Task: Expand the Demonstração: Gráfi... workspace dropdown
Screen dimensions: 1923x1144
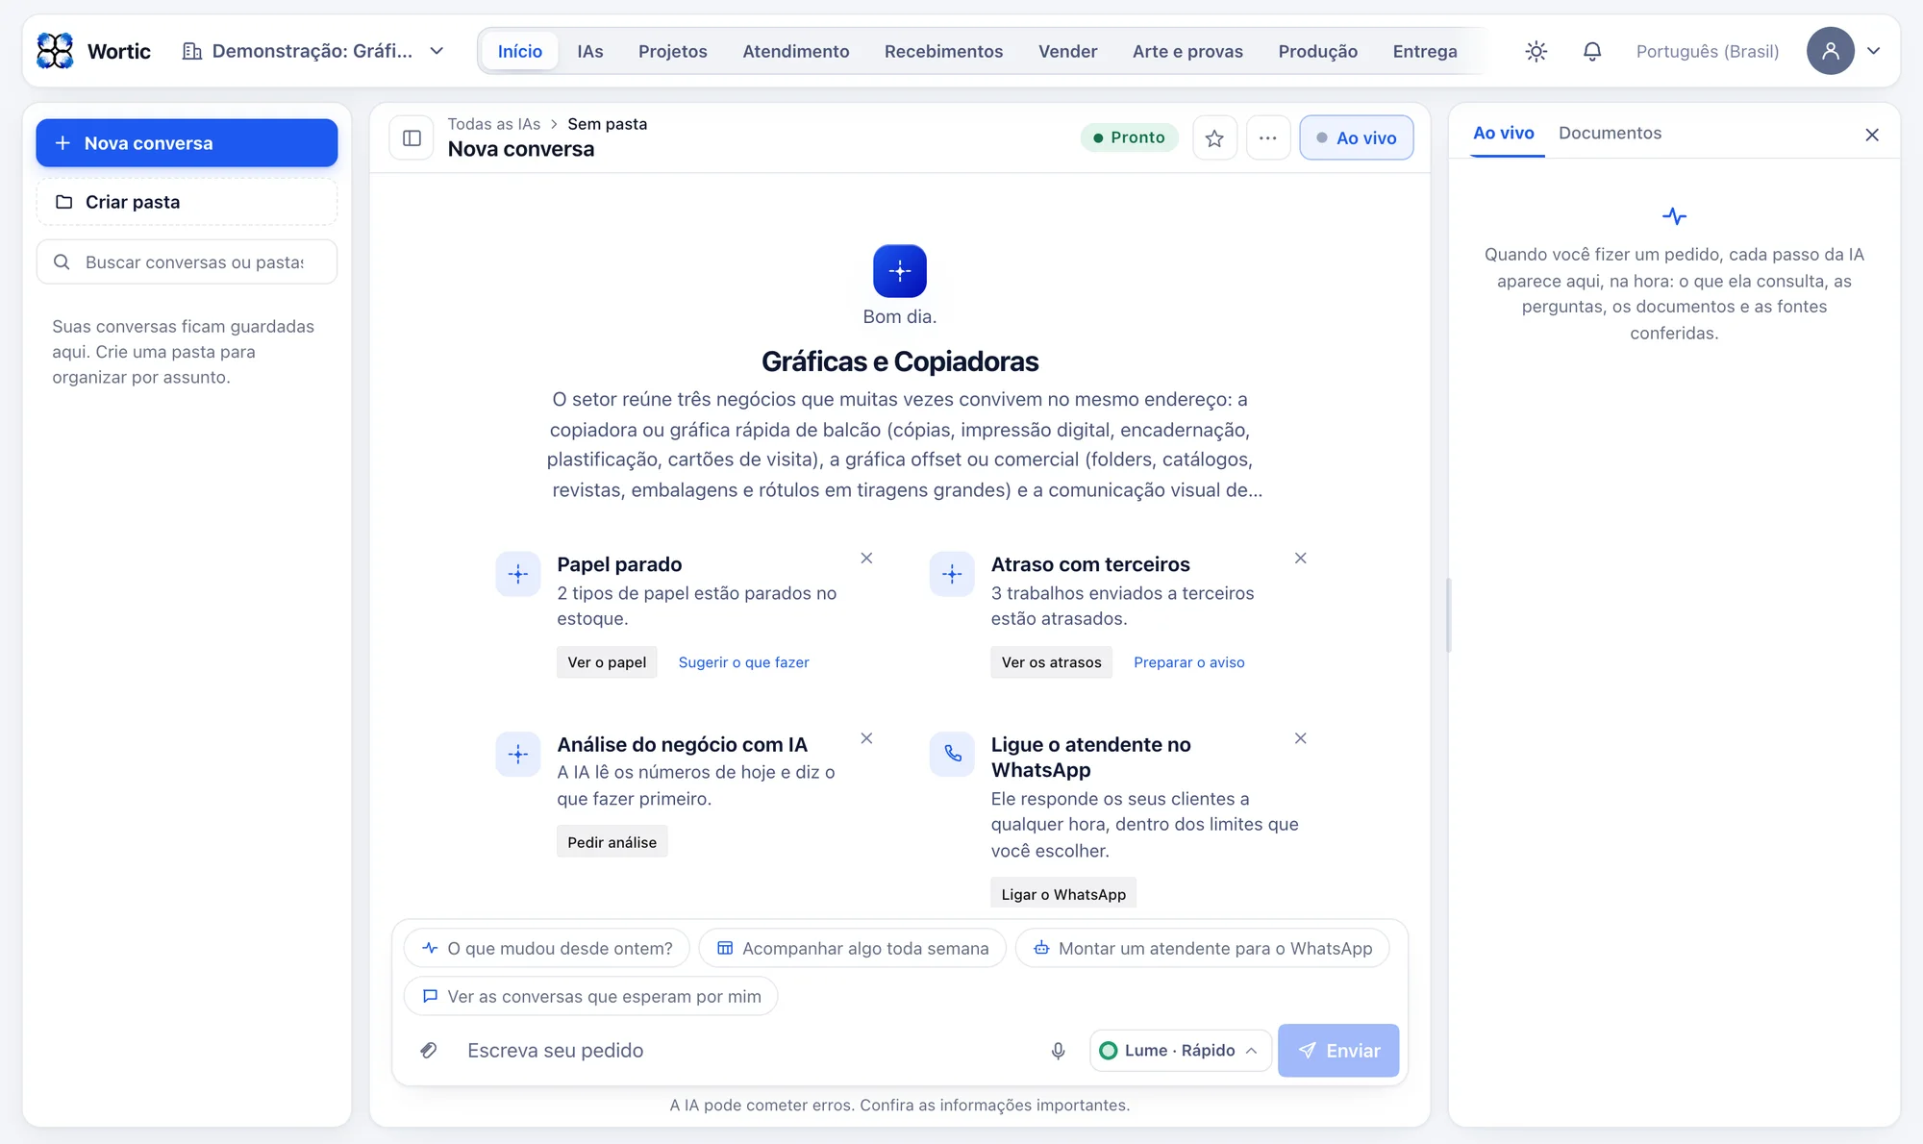Action: tap(313, 51)
